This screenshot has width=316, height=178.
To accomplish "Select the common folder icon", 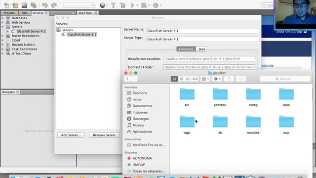I will (220, 94).
